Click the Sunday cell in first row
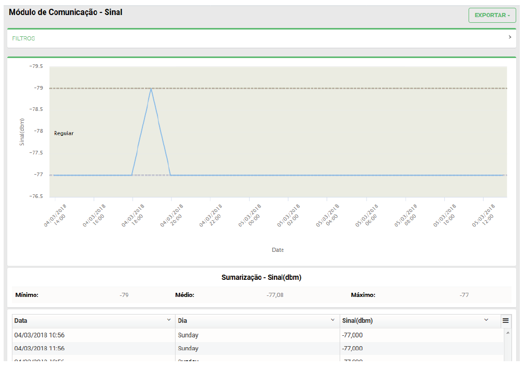The height and width of the screenshot is (370, 525). tap(188, 335)
